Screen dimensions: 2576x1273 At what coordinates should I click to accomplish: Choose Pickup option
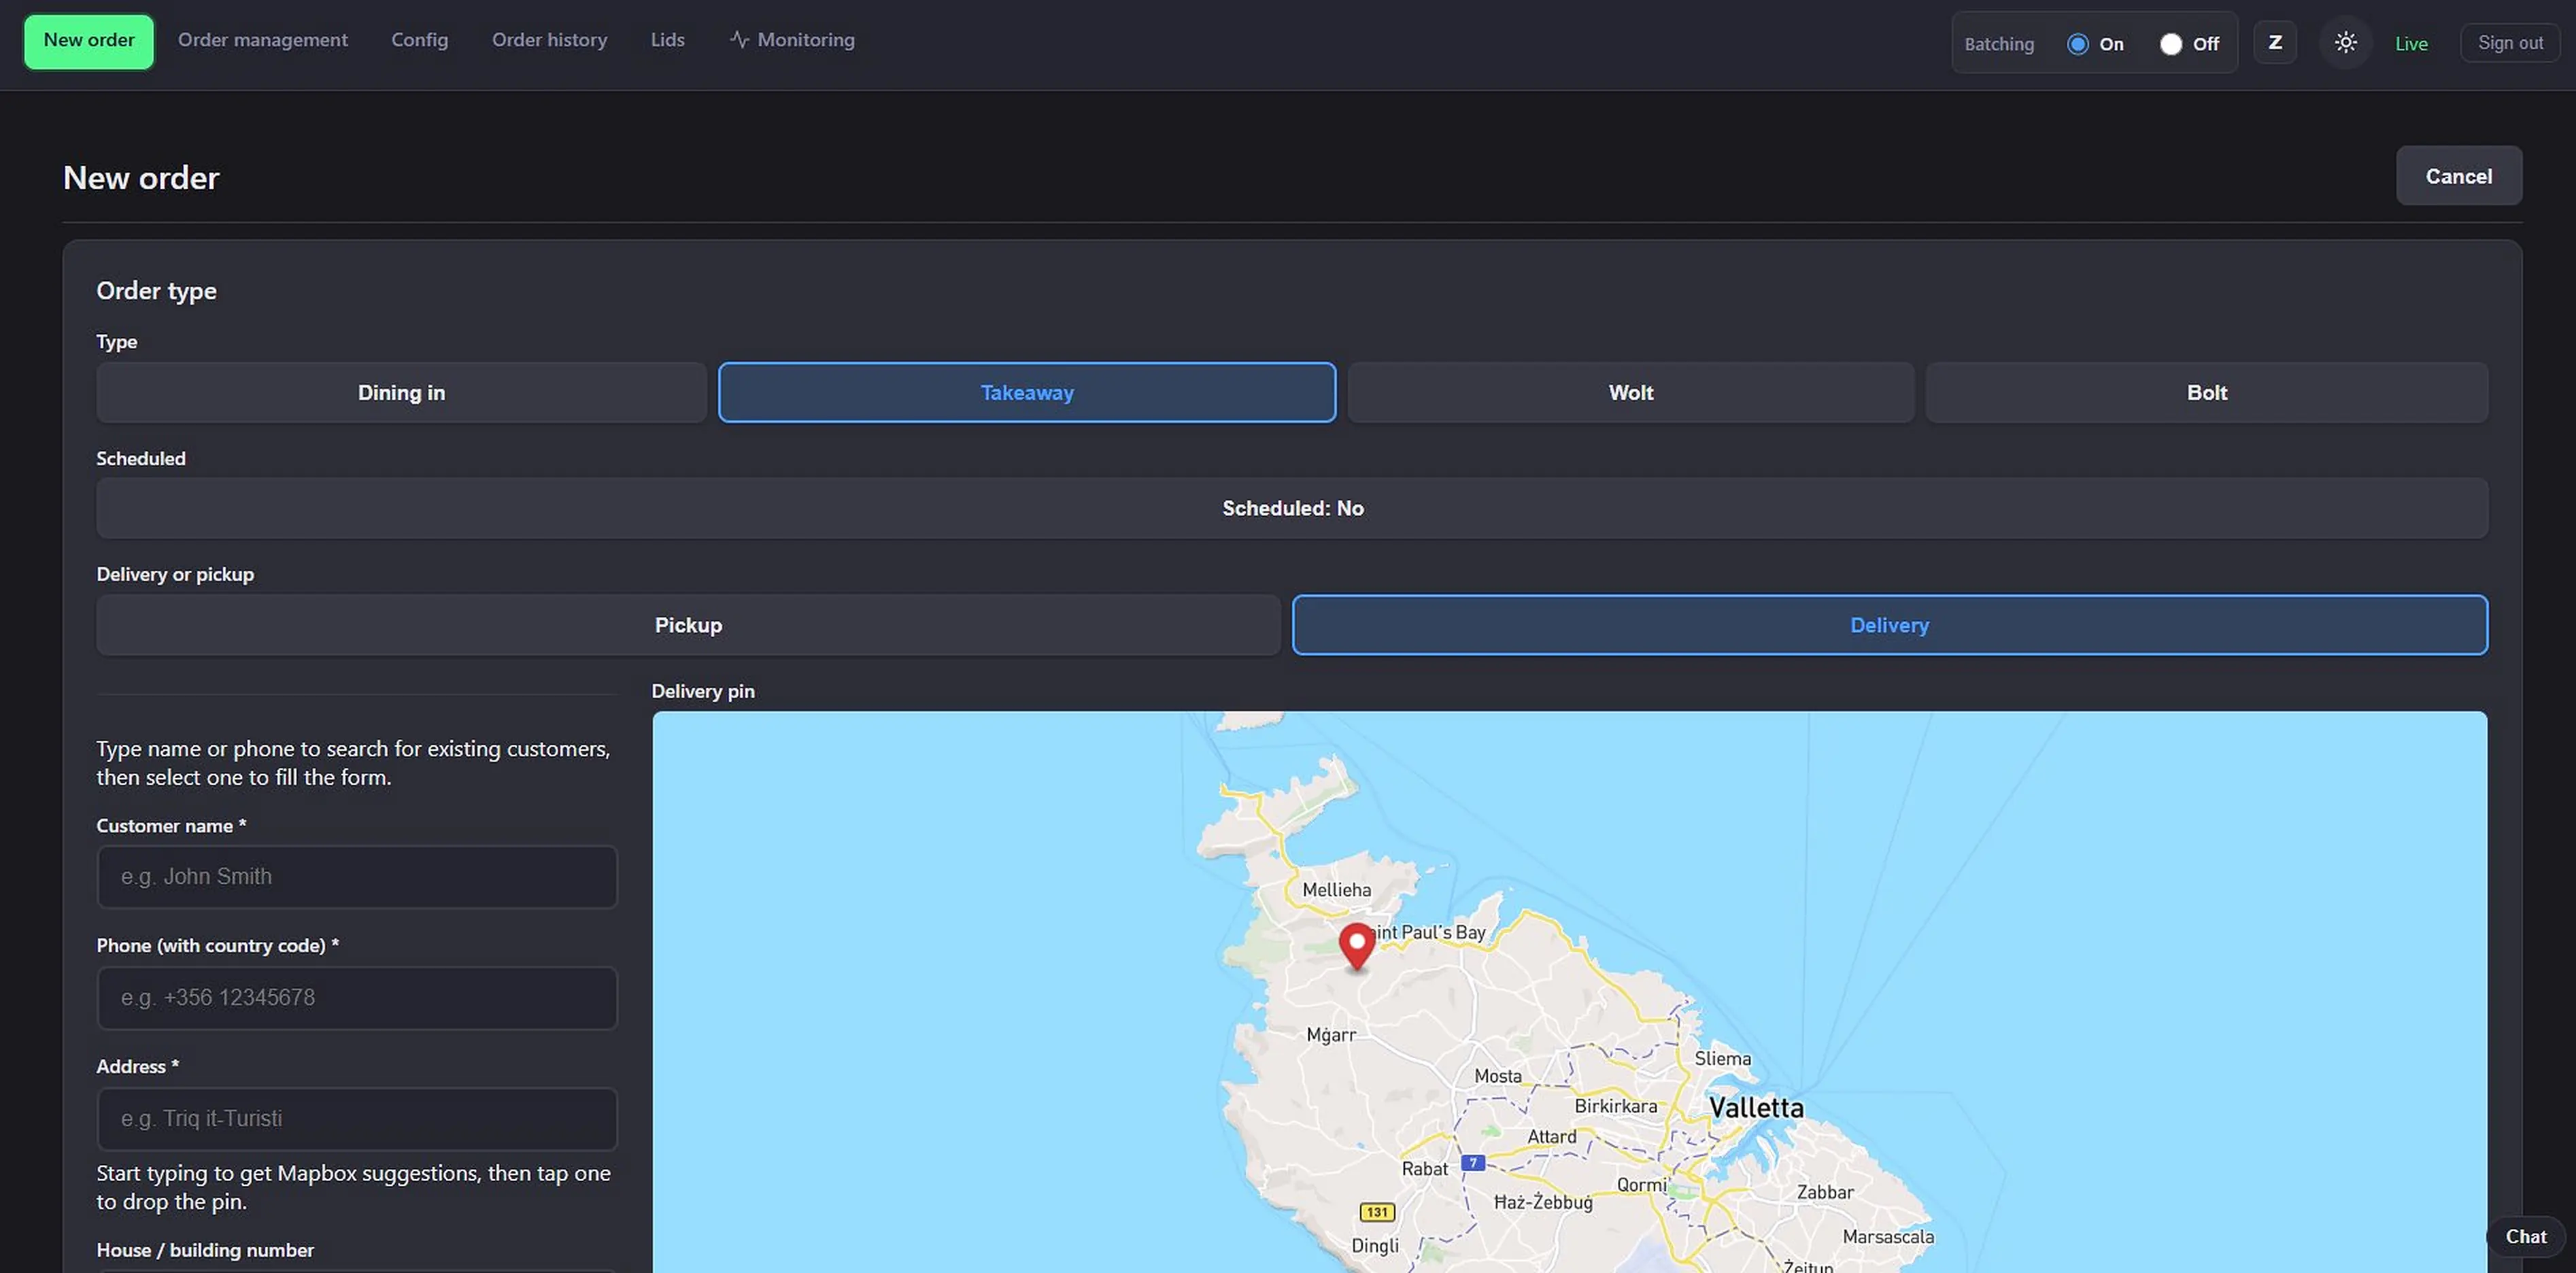tap(688, 625)
